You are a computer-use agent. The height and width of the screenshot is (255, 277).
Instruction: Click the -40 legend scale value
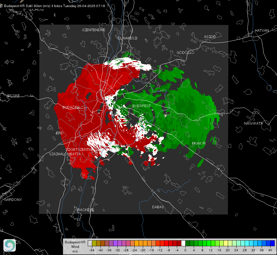coord(100,250)
